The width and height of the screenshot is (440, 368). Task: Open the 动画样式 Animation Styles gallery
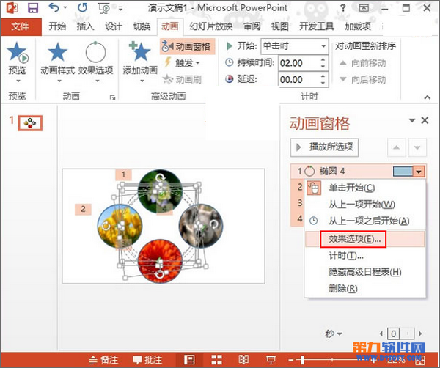click(57, 62)
